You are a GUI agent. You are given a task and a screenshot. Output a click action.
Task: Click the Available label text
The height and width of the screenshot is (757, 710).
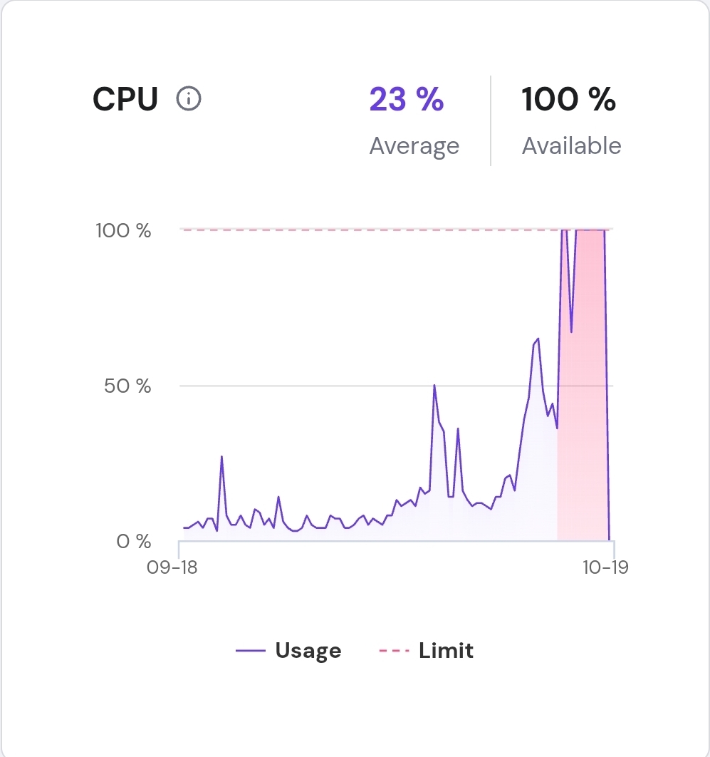click(x=571, y=146)
